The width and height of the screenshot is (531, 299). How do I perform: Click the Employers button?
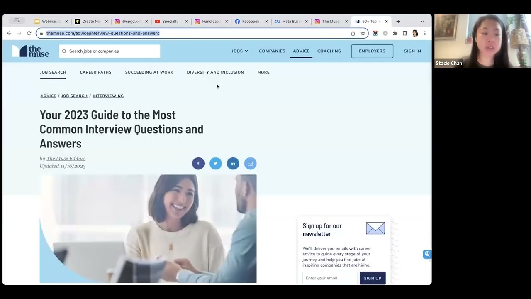(x=372, y=51)
